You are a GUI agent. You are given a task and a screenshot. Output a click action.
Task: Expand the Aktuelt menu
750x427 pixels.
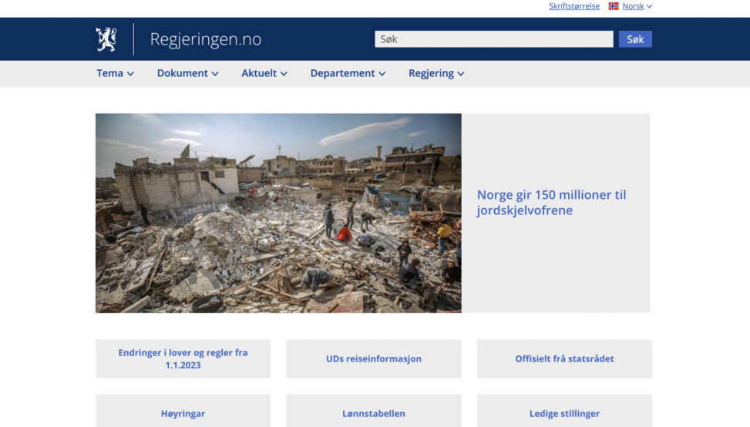tap(264, 73)
